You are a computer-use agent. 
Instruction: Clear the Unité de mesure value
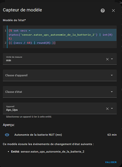(107, 59)
